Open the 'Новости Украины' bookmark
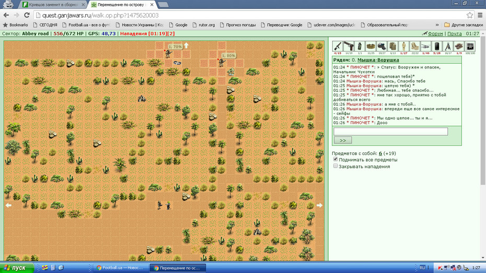Screen dimensions: 486x273 pos(140,25)
